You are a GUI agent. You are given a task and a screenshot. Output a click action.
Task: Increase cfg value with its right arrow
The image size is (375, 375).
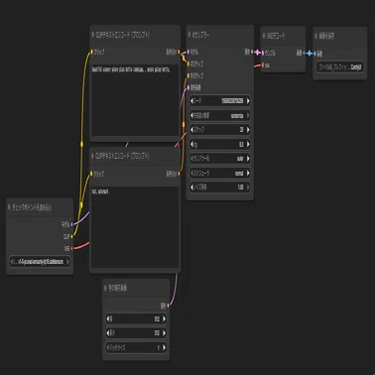[x=247, y=144]
